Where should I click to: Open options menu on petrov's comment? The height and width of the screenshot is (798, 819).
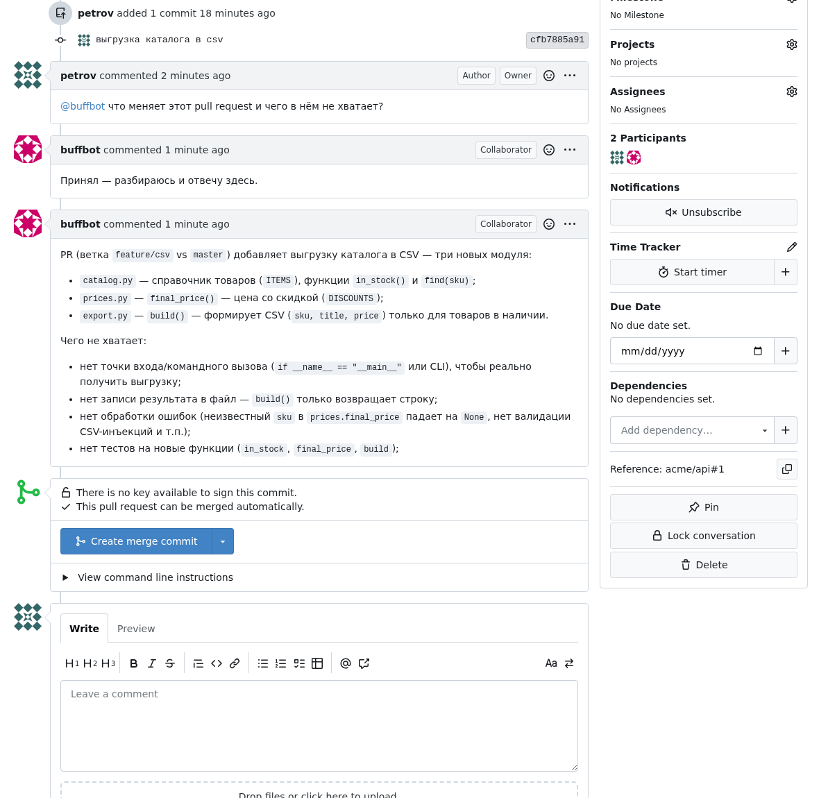pyautogui.click(x=570, y=76)
